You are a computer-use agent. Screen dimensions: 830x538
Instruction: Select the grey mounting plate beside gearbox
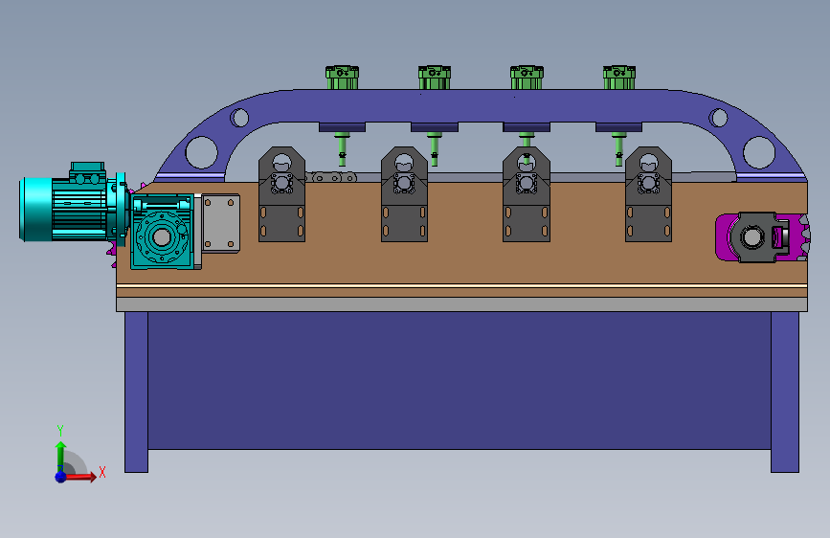221,223
